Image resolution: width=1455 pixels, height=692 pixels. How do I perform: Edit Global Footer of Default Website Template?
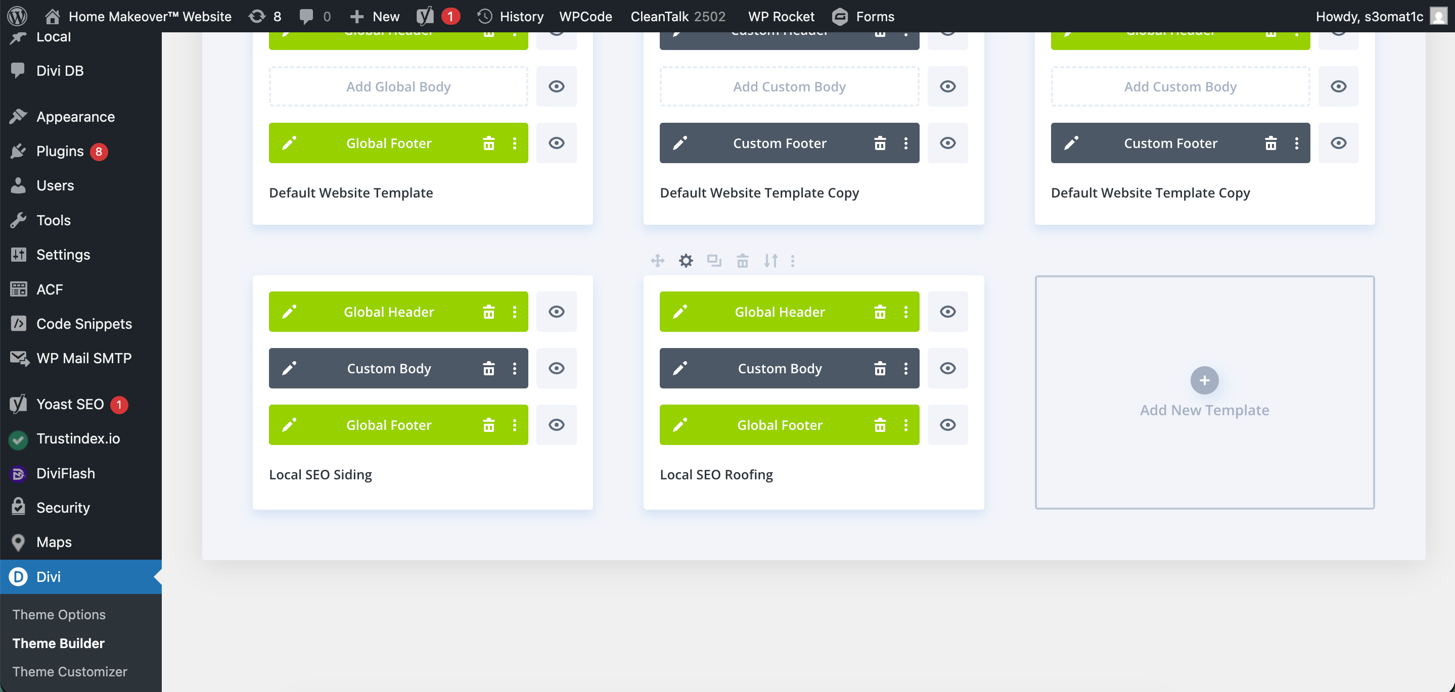point(289,143)
